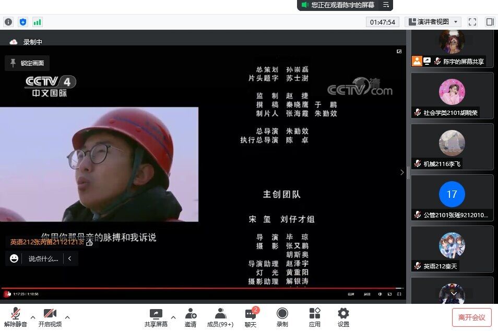This screenshot has height=331, width=498.
Task: Check the network signal strength icon
Action: (37, 22)
